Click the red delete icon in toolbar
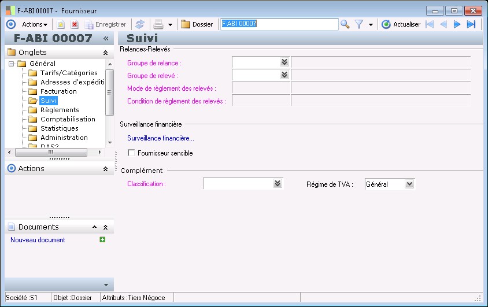This screenshot has height=307, width=488. click(75, 24)
